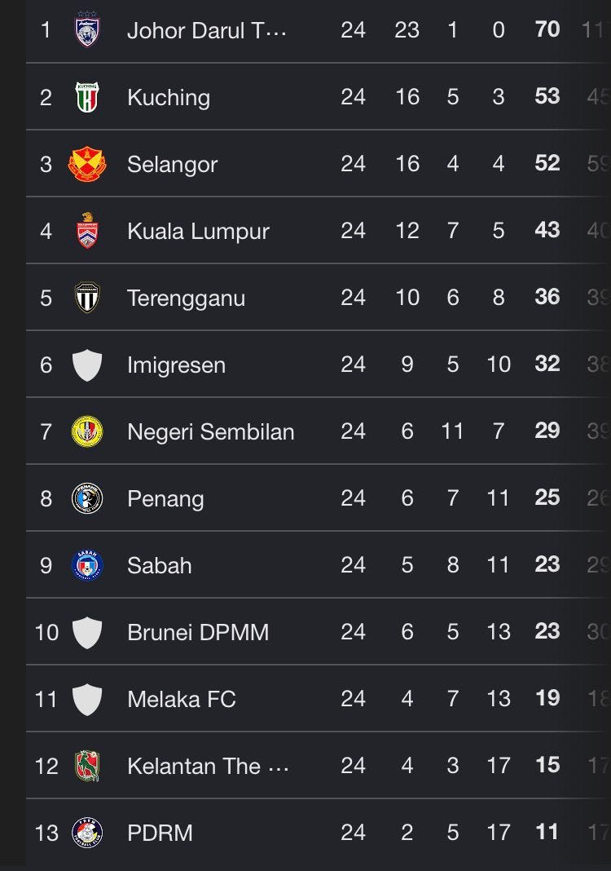Tap the Terengganu black-white shield
Viewport: 611px width, 871px height.
pyautogui.click(x=87, y=297)
